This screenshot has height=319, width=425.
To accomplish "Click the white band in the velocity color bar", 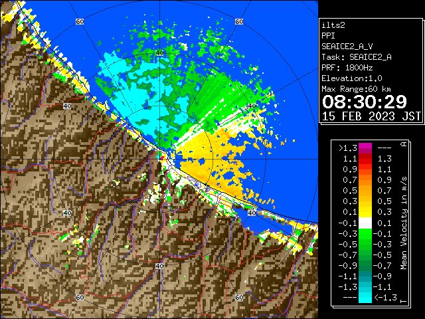I will click(x=365, y=223).
